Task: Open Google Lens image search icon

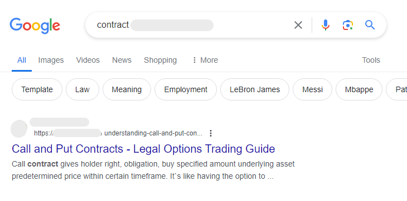Action: pos(347,25)
